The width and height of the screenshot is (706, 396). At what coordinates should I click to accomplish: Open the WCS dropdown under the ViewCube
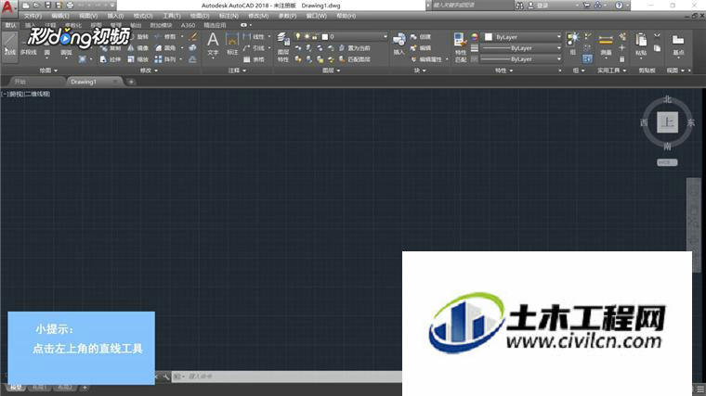[x=667, y=162]
